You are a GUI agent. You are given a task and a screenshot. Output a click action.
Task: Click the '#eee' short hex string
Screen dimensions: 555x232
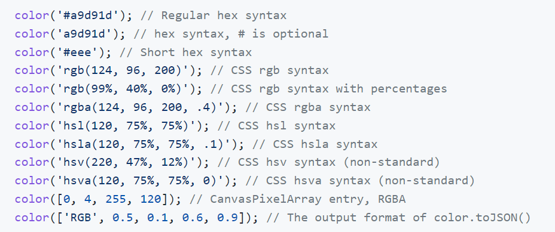[x=78, y=52]
